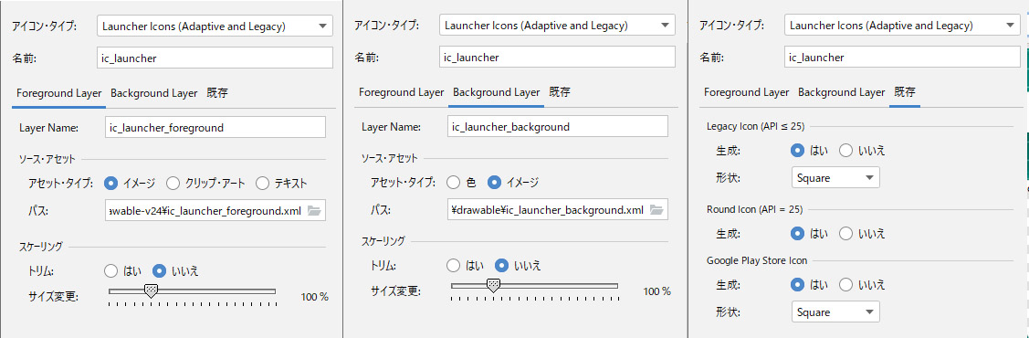Viewport: 1029px width, 338px height.
Task: Focus Layer Name field ic_launcher_foreground
Action: pyautogui.click(x=215, y=127)
